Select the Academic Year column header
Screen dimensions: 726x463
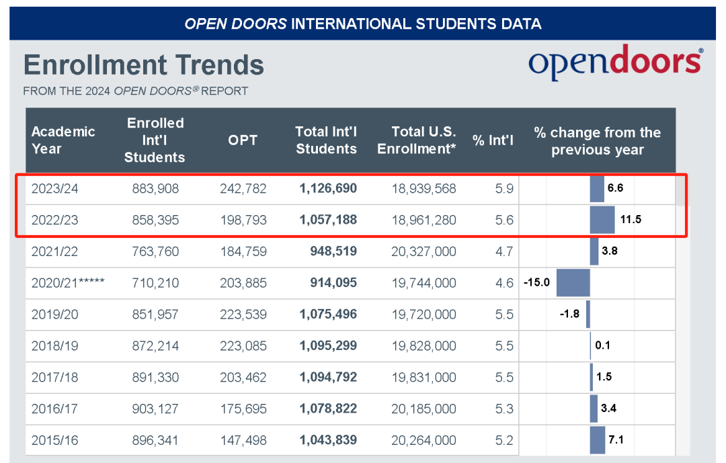(63, 140)
